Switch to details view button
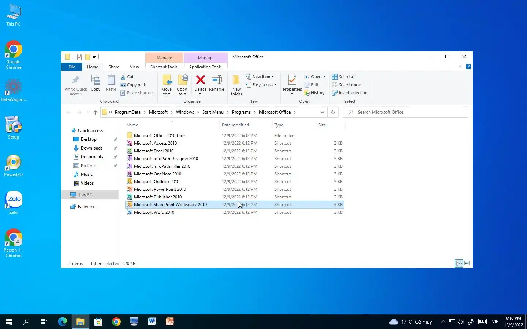Screen dimensions: 527x329 point(459,263)
